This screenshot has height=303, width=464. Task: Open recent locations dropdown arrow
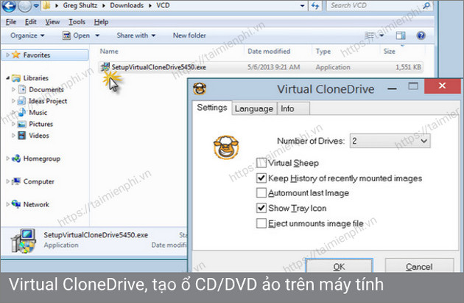coord(36,6)
